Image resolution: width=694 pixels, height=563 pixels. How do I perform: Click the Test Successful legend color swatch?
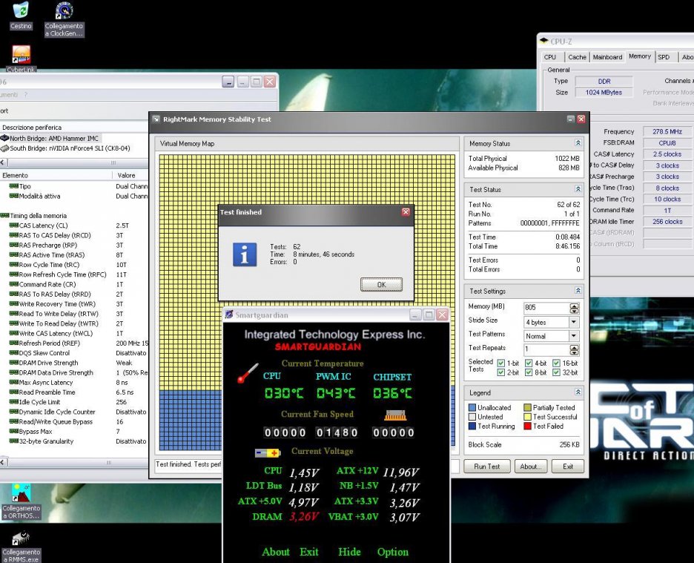[x=527, y=417]
